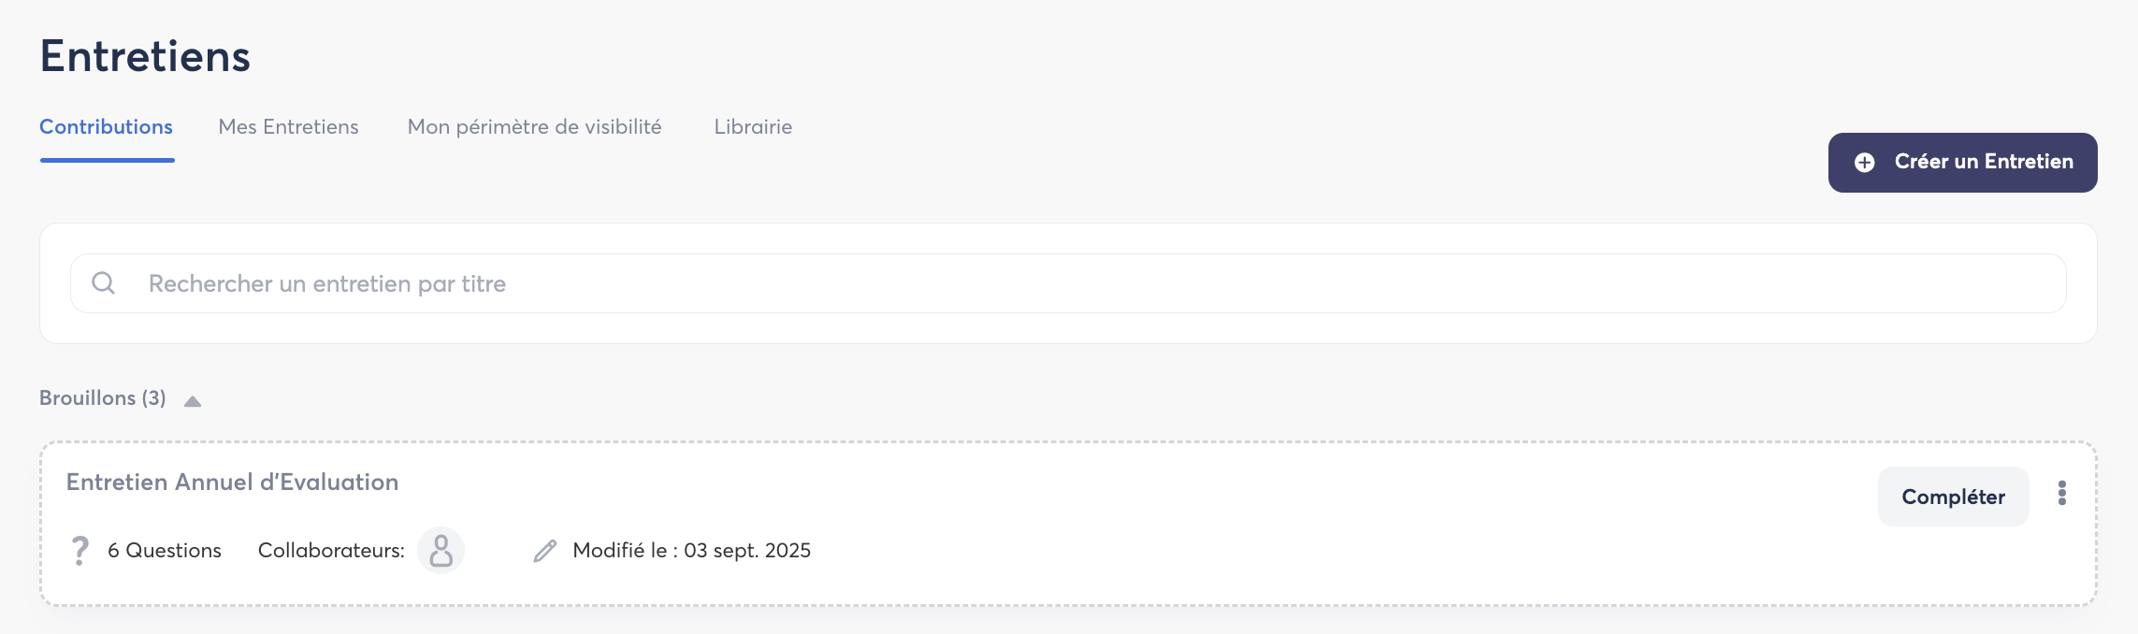Click the magnifying glass search icon
The width and height of the screenshot is (2138, 634).
coord(103,283)
